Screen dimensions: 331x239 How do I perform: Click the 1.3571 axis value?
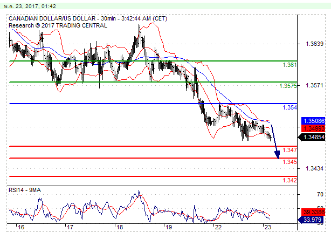click(314, 85)
